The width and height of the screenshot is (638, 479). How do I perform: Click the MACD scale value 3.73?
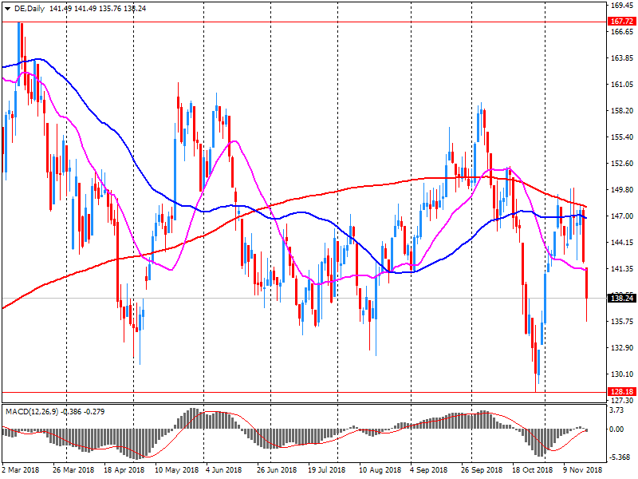[x=616, y=410]
